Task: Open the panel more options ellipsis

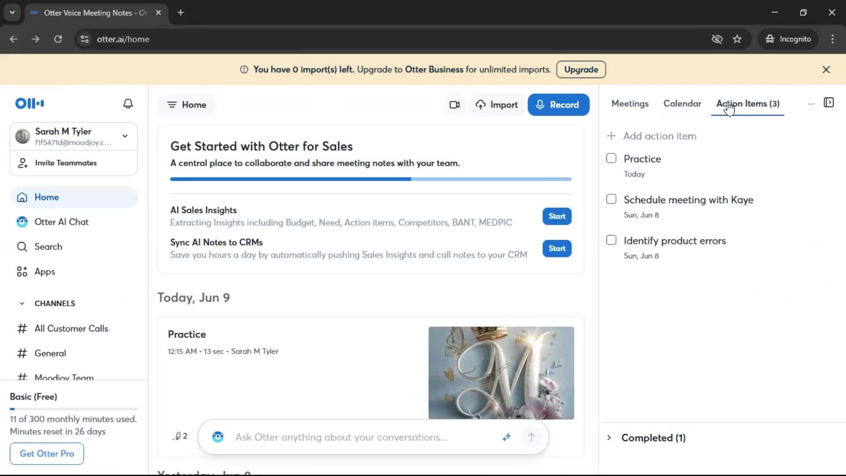Action: point(811,104)
